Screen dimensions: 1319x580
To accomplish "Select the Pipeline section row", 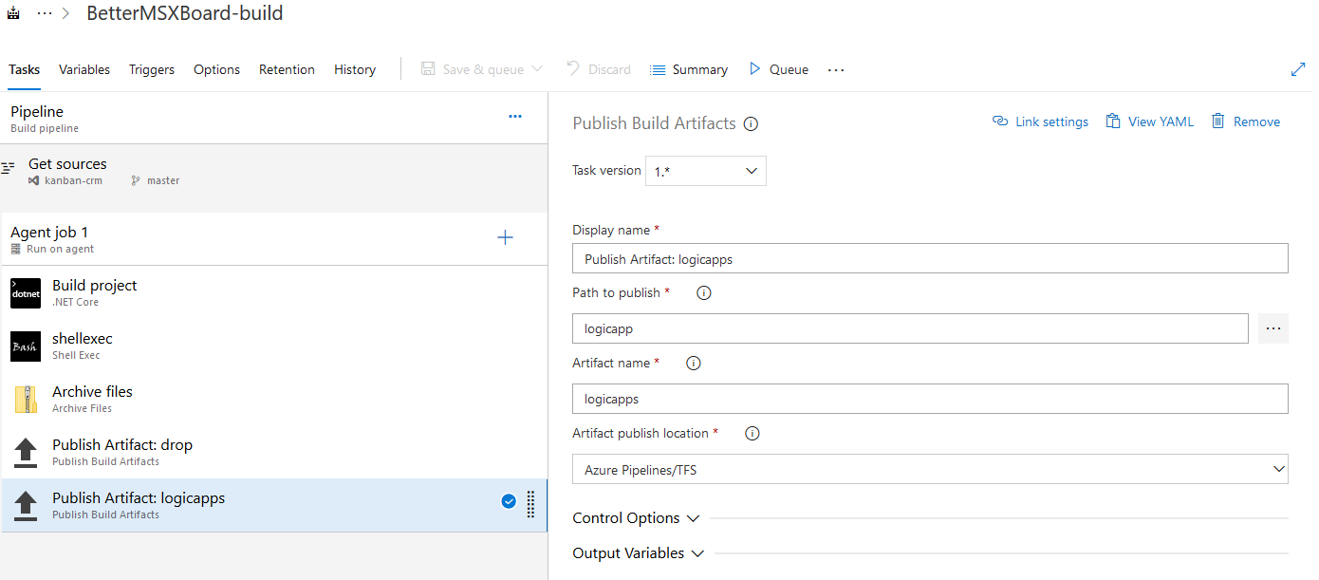I will [x=274, y=119].
